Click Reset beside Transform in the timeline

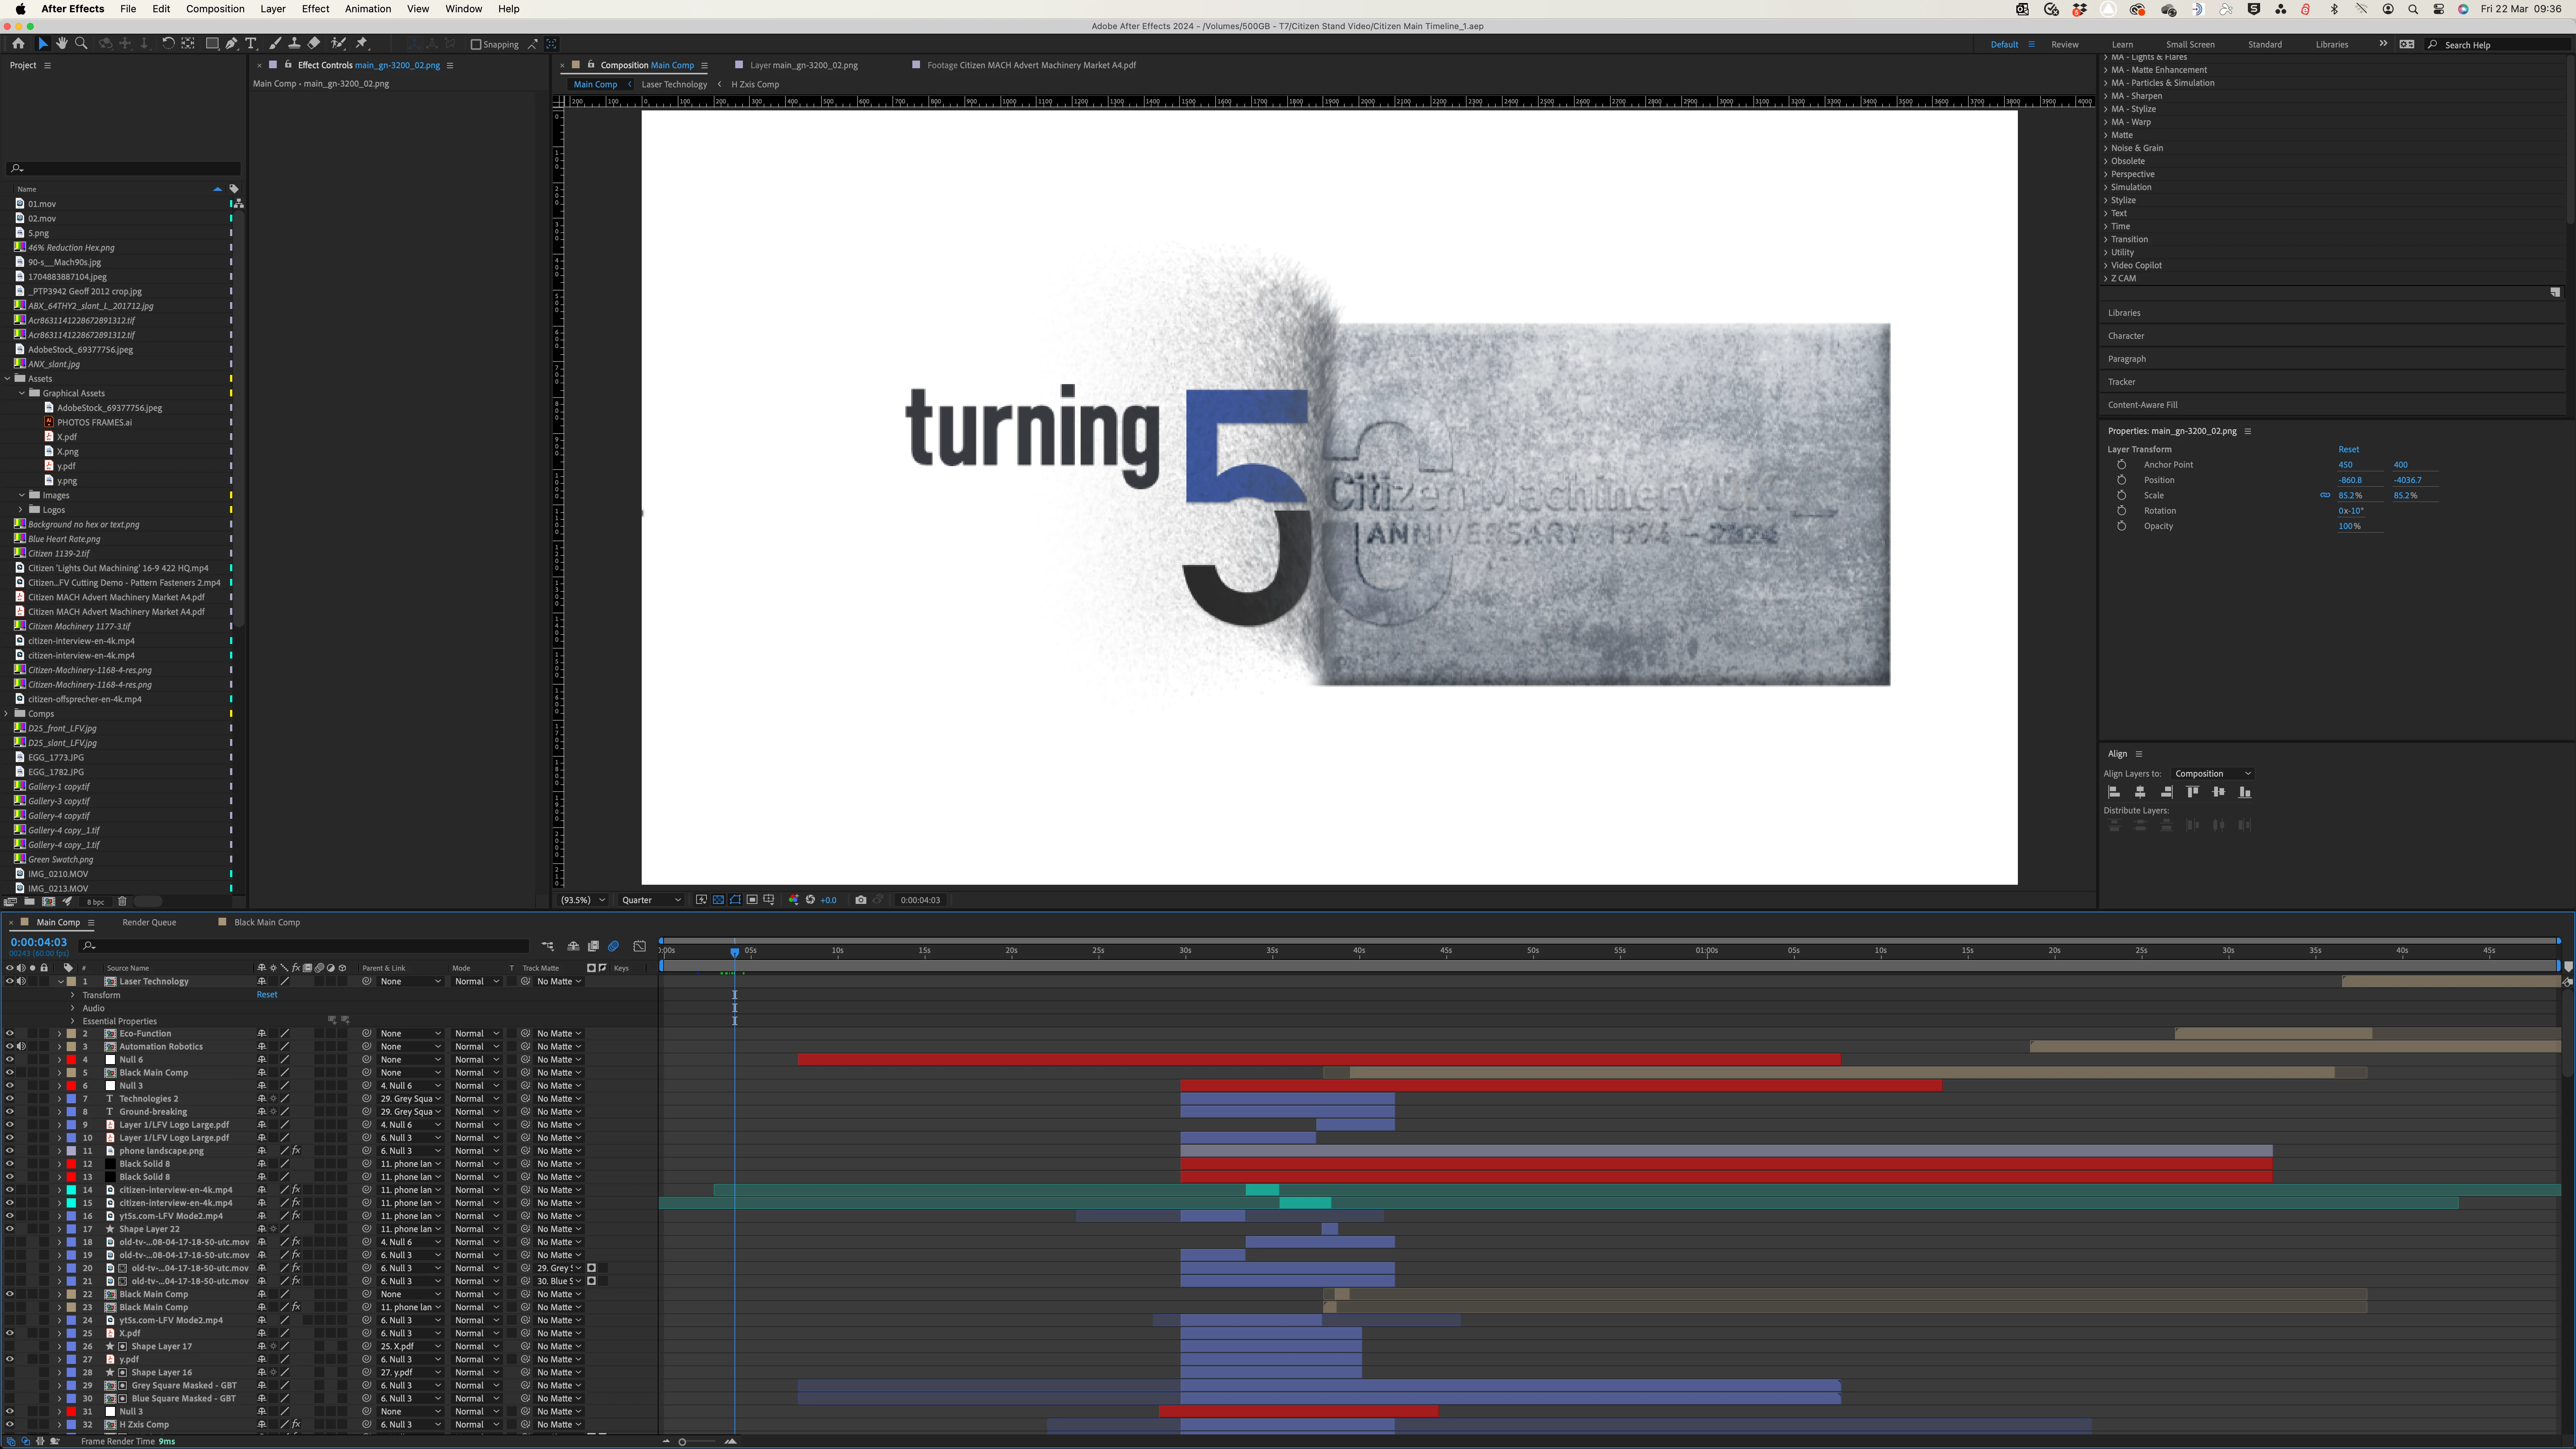pos(267,995)
